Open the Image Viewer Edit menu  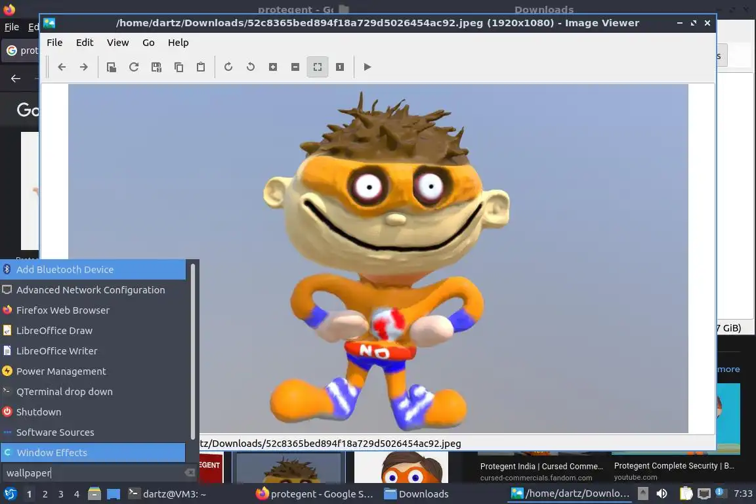[85, 43]
